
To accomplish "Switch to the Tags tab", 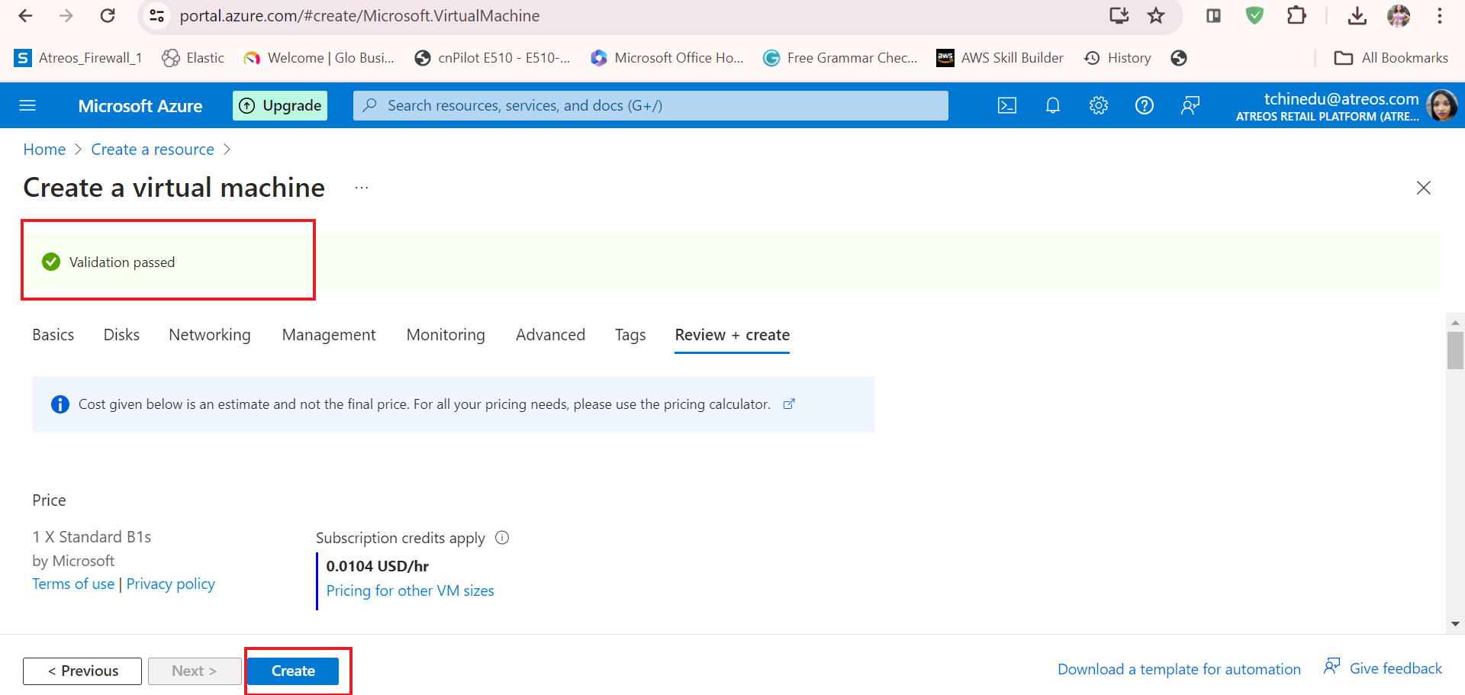I will coord(630,335).
